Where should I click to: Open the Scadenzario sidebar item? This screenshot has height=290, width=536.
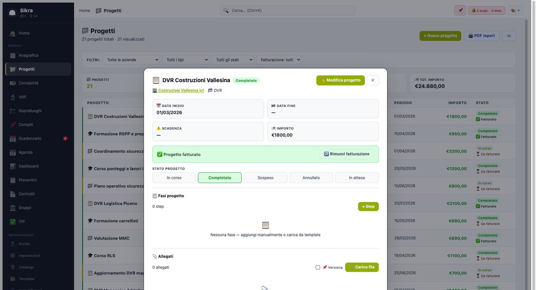coord(38,138)
